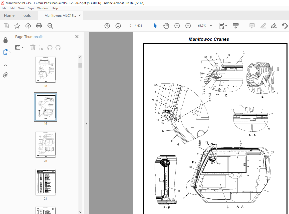Click the Print file icon
Screen dimensions: 289x214
point(39,26)
